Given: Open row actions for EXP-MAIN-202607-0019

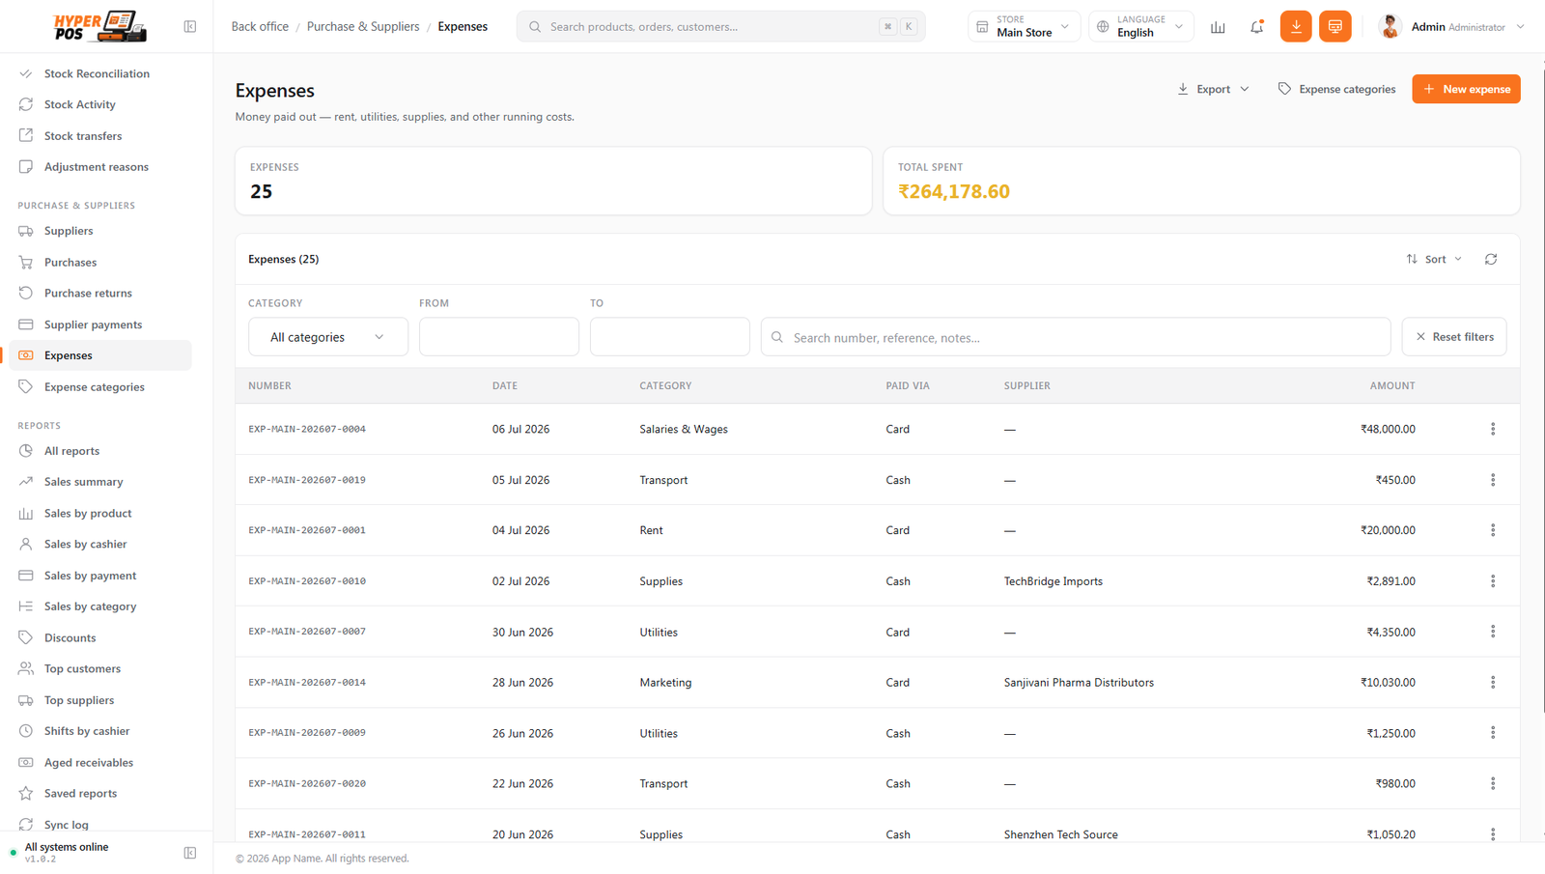Looking at the screenshot, I should tap(1493, 480).
